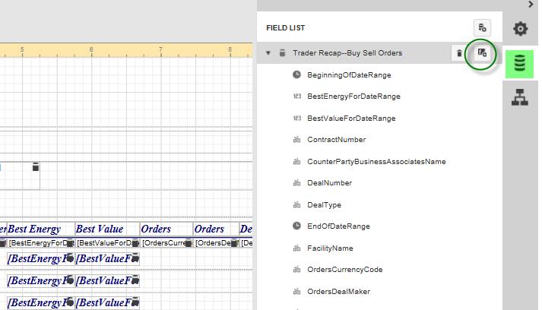542x310 pixels.
Task: Switch to the Field List database tab
Action: 520,64
